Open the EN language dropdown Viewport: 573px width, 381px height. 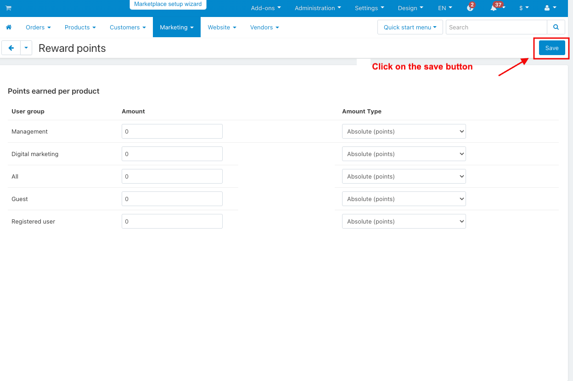point(445,8)
